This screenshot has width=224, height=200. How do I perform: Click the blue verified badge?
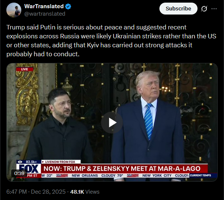[68, 6]
